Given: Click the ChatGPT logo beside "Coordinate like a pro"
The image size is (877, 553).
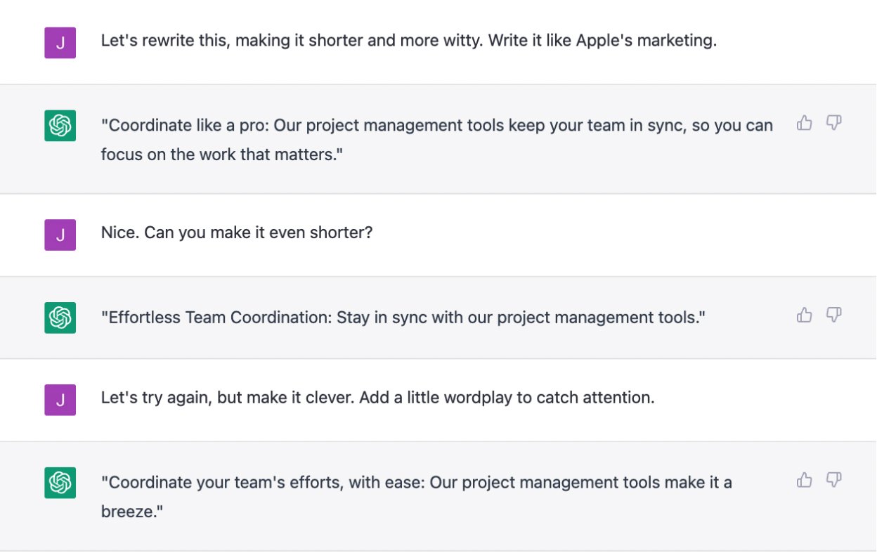Looking at the screenshot, I should coord(60,126).
